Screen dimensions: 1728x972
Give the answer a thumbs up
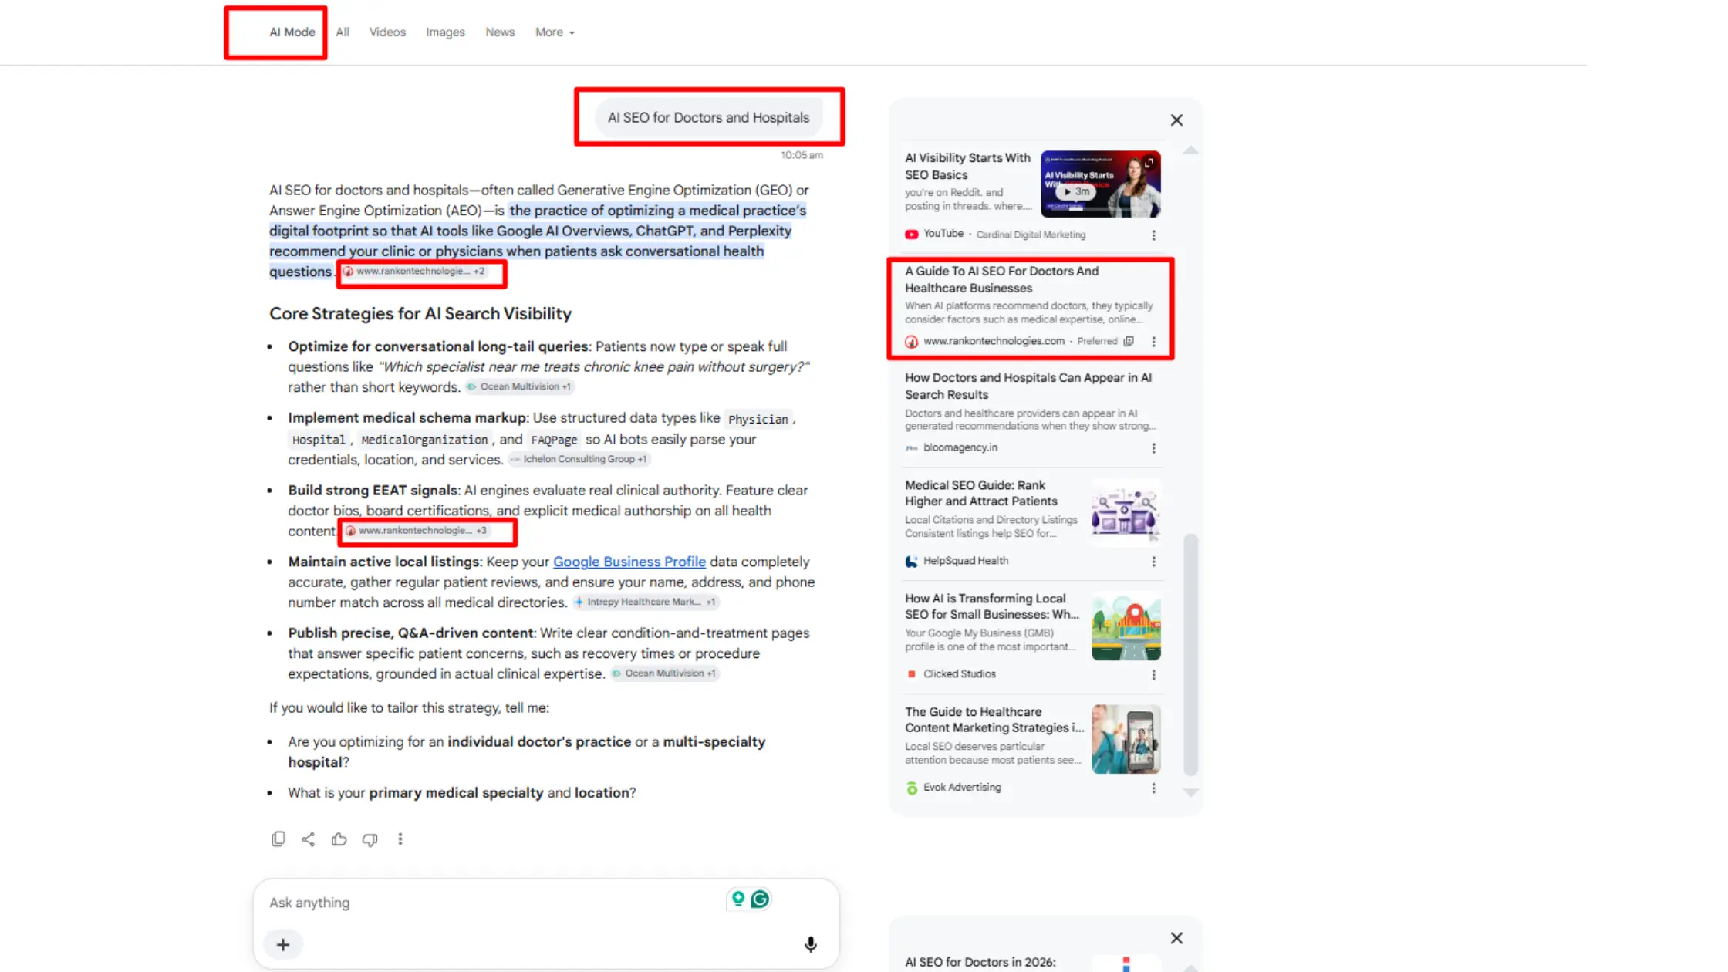[x=339, y=839]
